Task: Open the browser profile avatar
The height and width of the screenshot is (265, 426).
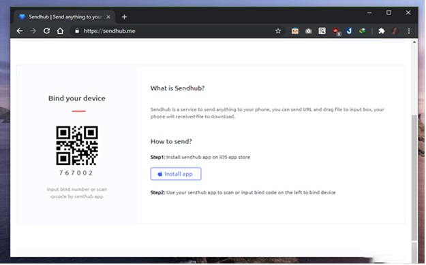Action: [x=395, y=31]
